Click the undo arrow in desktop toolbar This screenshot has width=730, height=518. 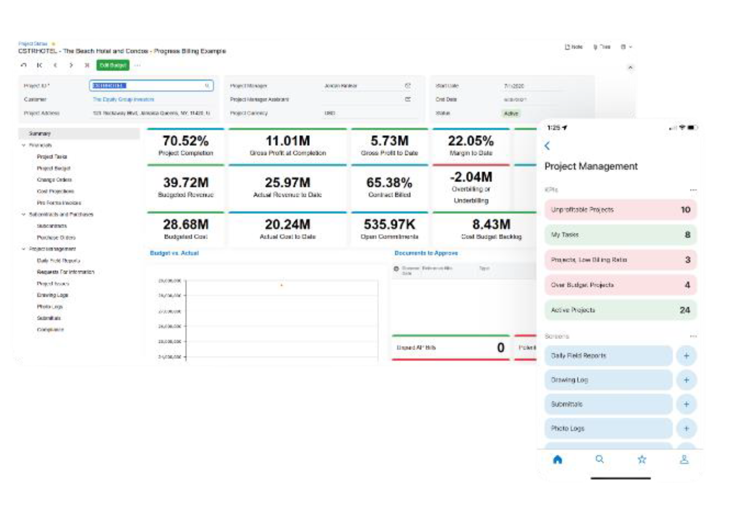pyautogui.click(x=24, y=65)
